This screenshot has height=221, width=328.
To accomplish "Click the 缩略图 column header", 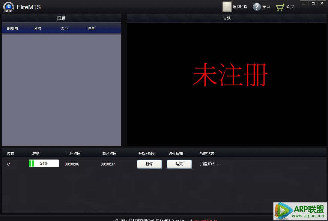I will pos(12,28).
